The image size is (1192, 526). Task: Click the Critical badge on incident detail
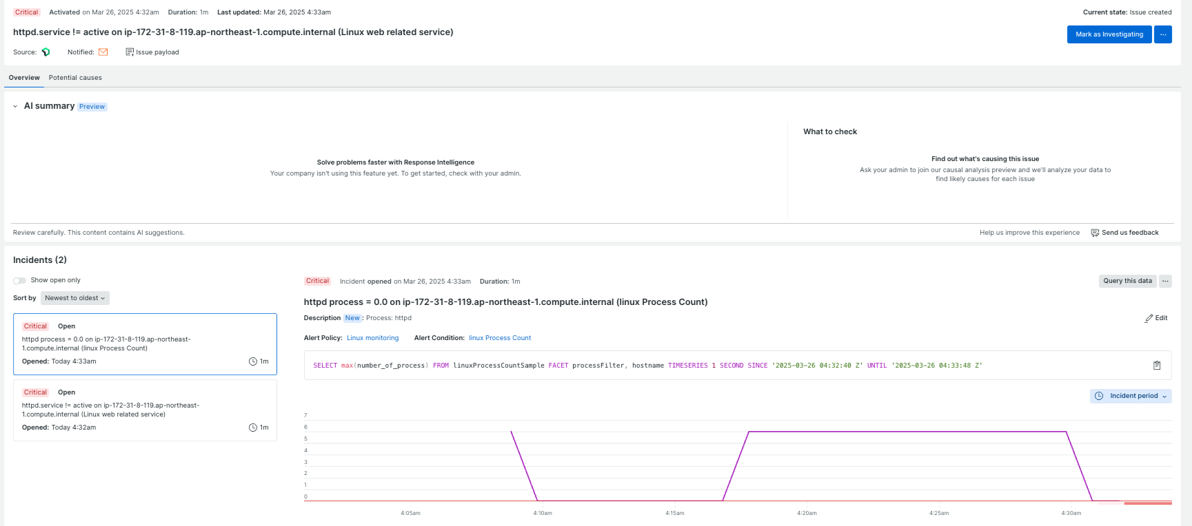pyautogui.click(x=318, y=281)
